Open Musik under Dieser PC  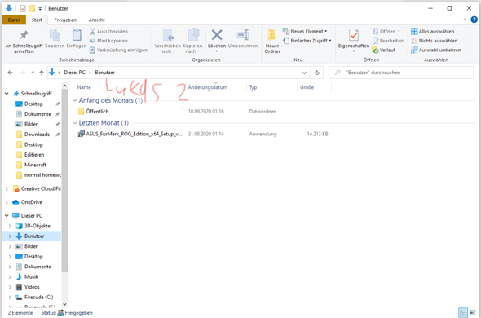pos(31,276)
